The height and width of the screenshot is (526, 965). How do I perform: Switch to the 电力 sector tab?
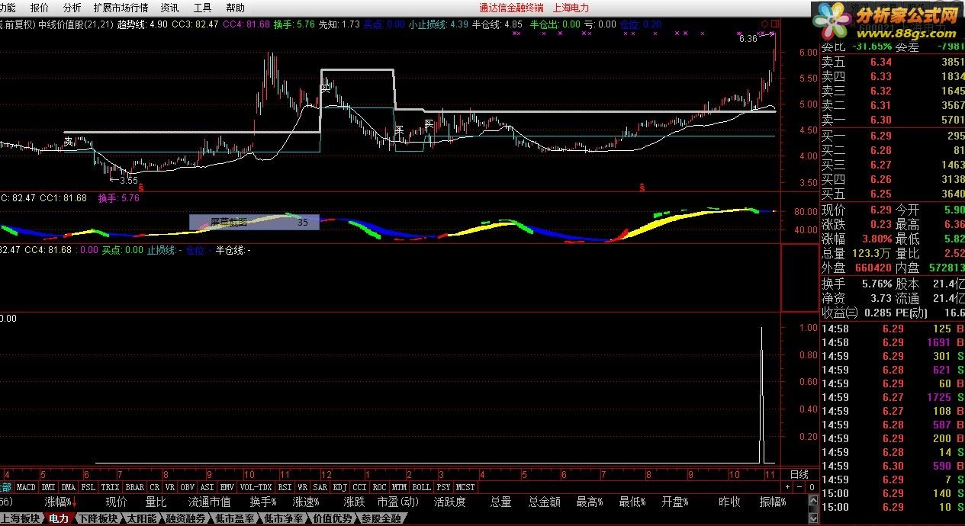[x=59, y=518]
